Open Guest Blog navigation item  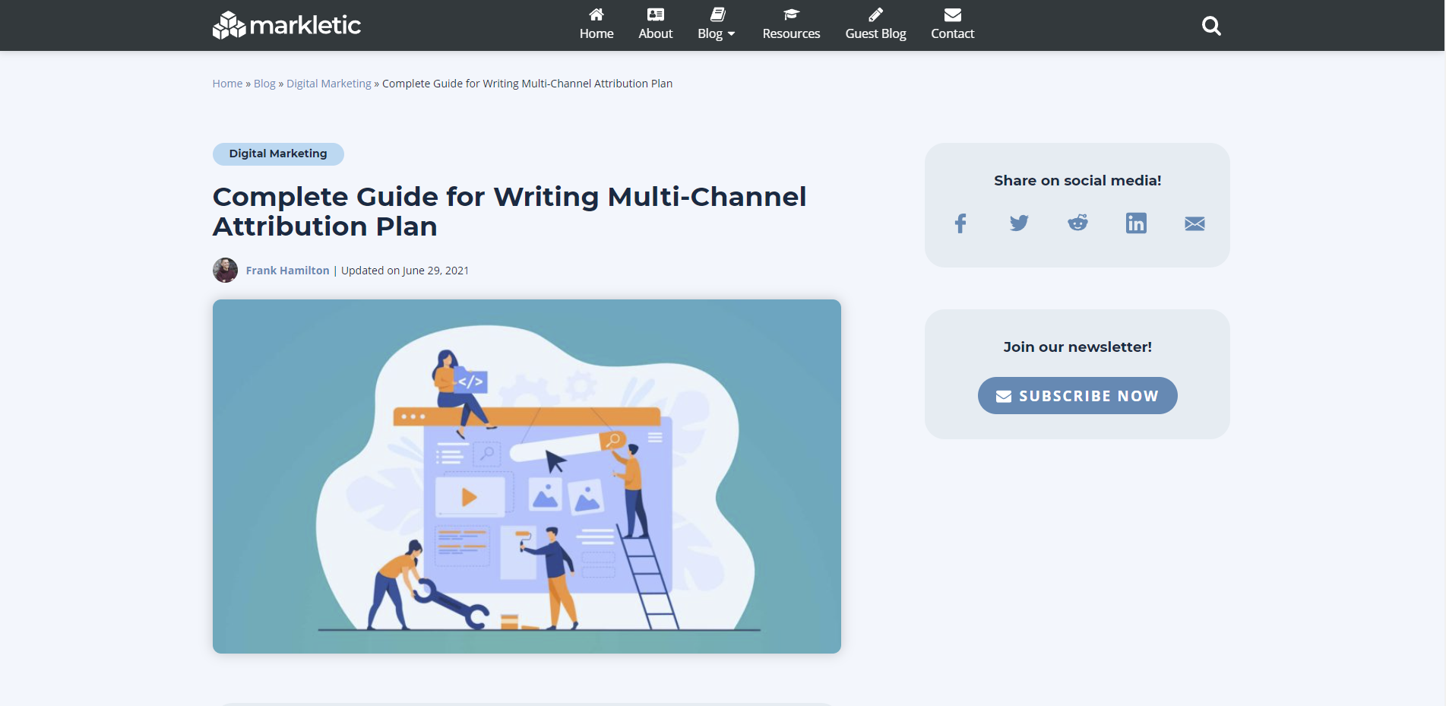[x=875, y=24]
